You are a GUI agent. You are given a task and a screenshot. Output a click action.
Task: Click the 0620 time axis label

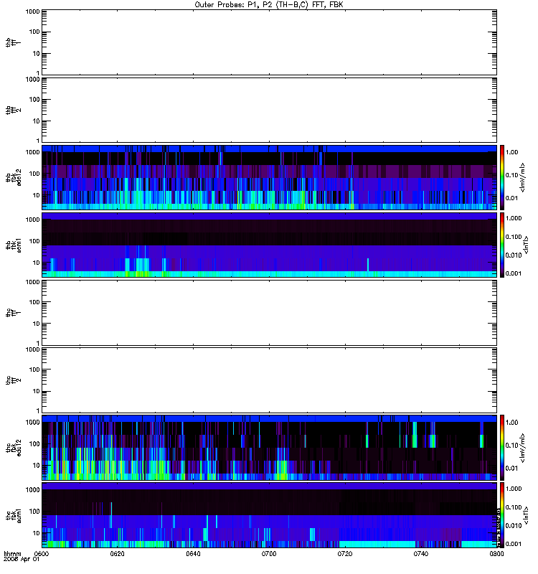(x=117, y=554)
